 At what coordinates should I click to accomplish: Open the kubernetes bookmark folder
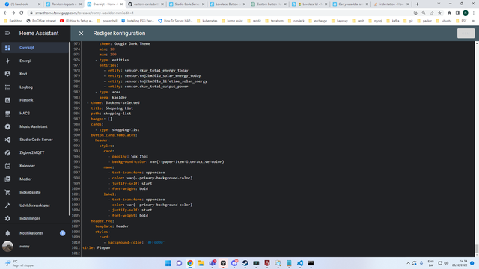(x=207, y=21)
